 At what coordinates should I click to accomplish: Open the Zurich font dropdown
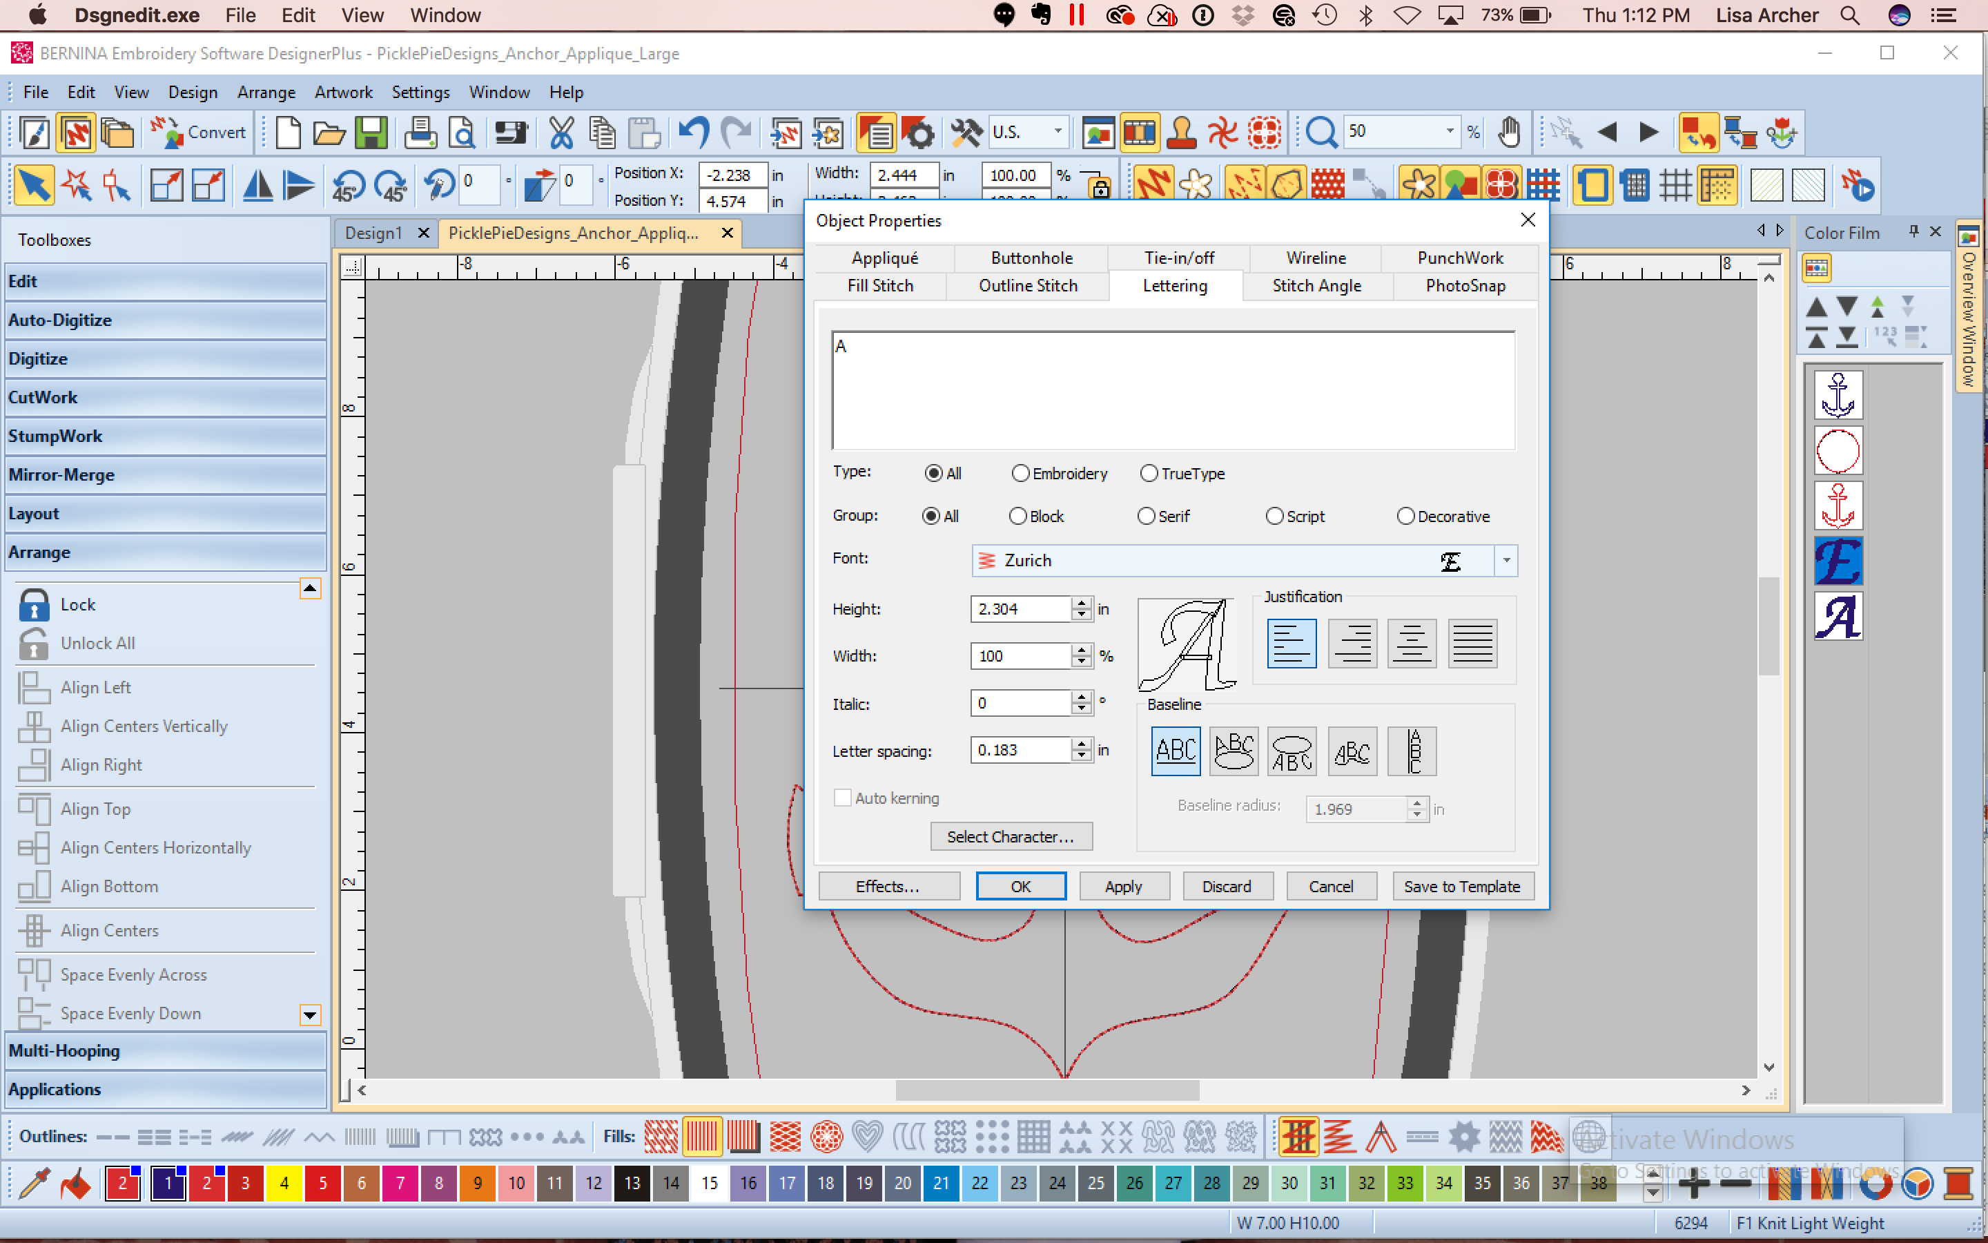pyautogui.click(x=1505, y=561)
